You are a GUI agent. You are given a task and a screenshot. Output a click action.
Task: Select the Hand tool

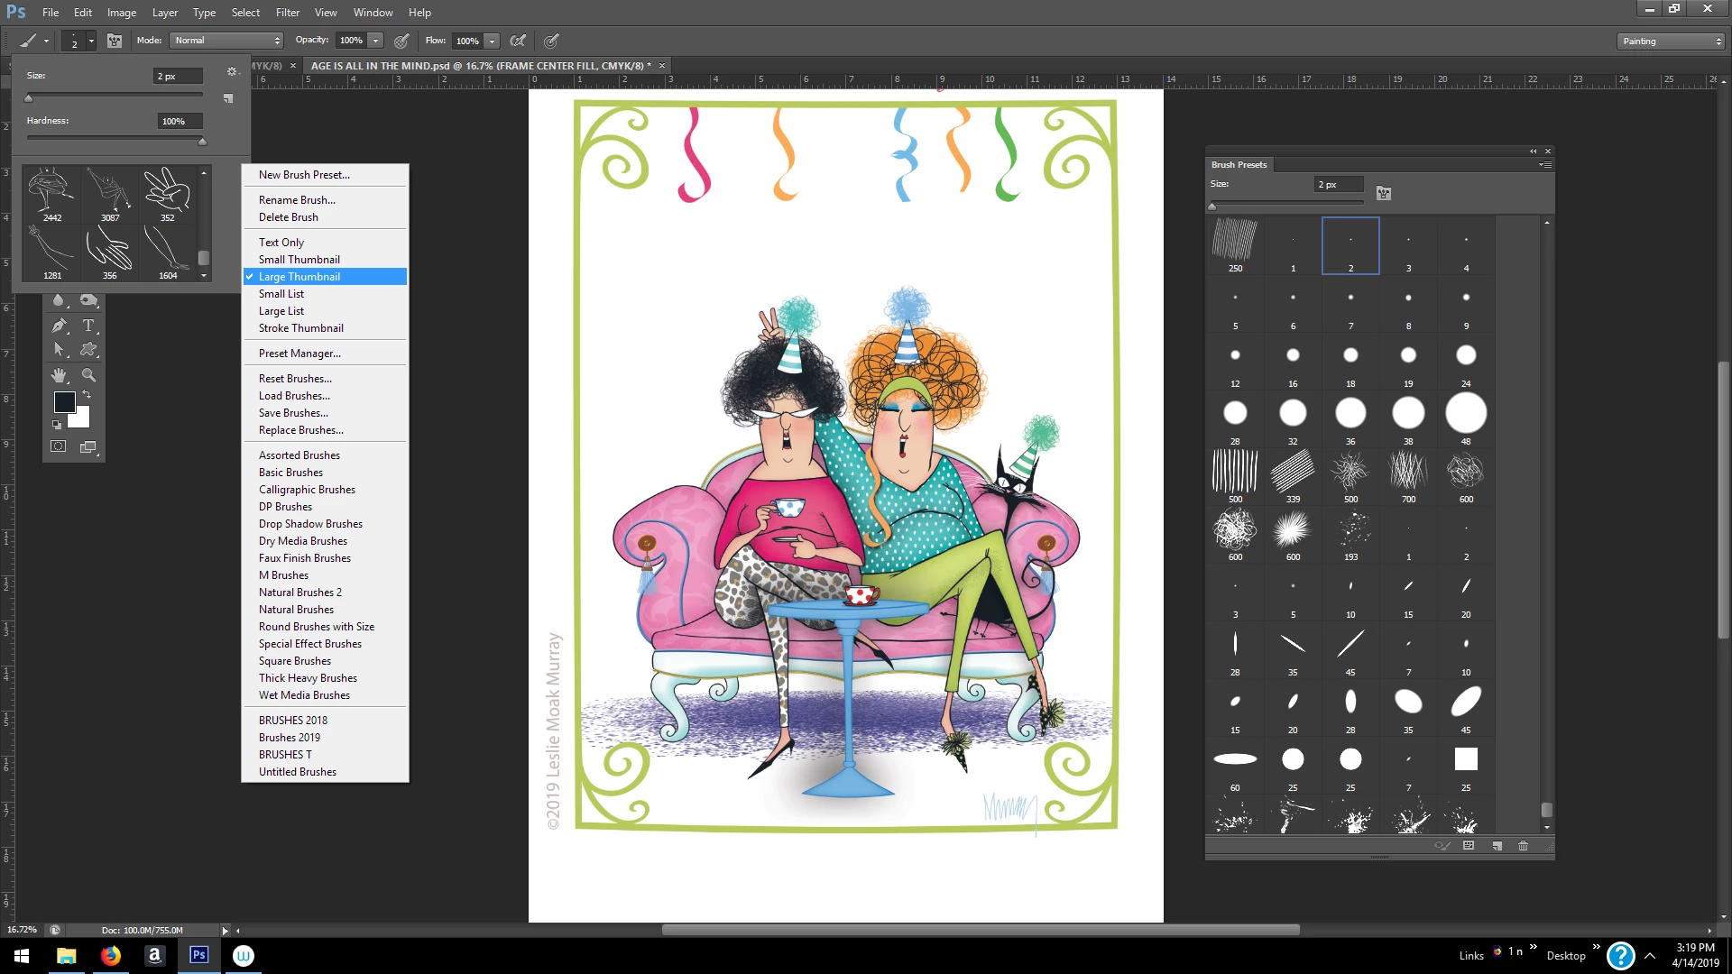pyautogui.click(x=60, y=375)
